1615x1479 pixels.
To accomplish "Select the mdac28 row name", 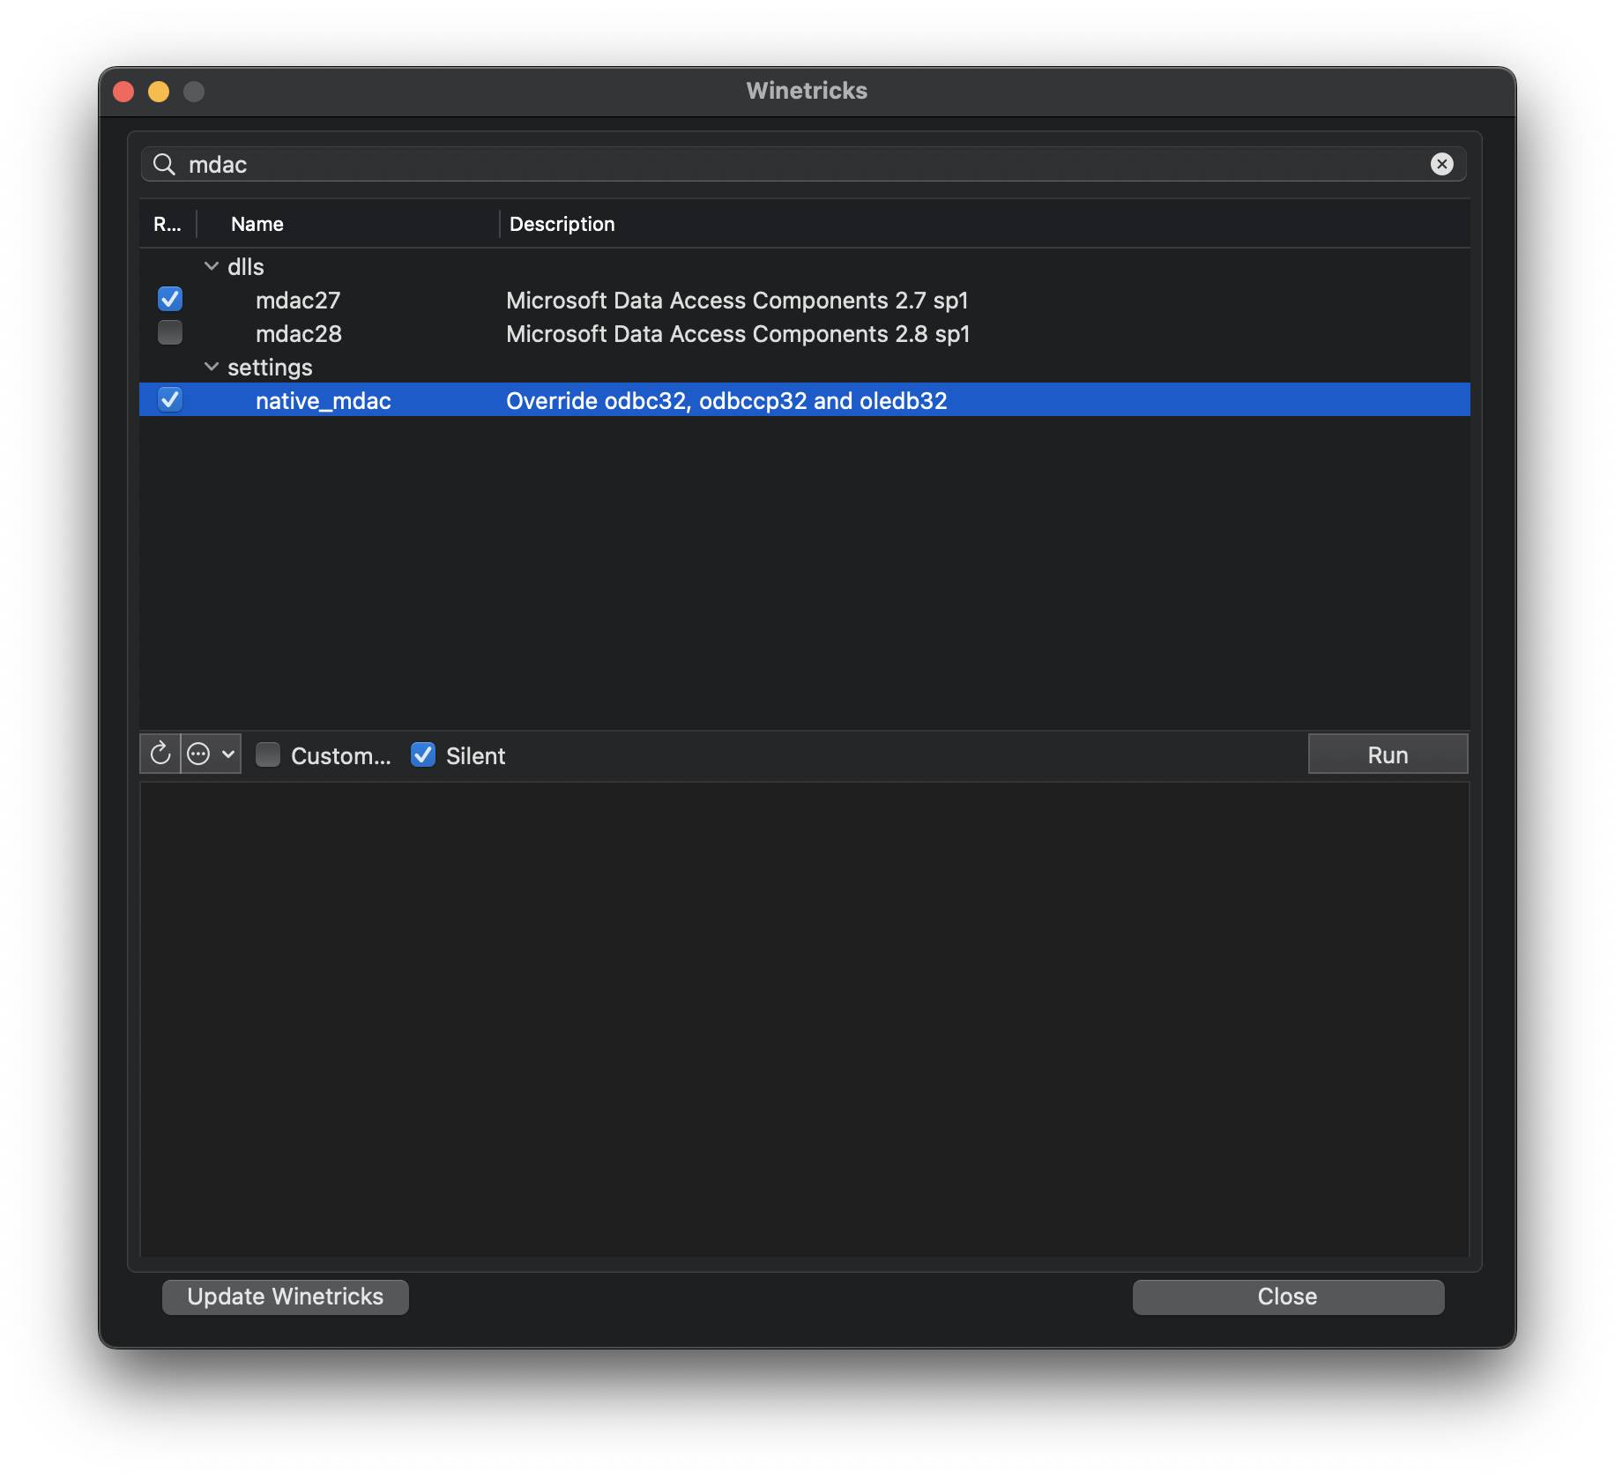I will [x=299, y=334].
